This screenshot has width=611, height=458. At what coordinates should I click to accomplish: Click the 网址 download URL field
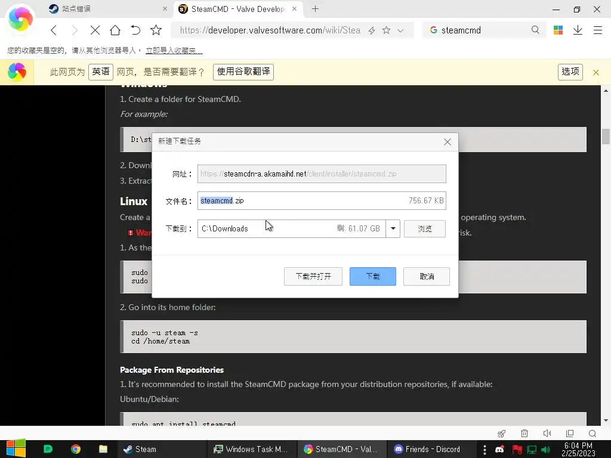click(322, 174)
